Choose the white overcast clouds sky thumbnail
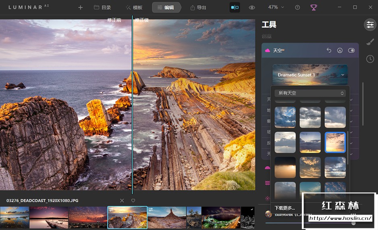Image resolution: width=378 pixels, height=230 pixels. (310, 117)
